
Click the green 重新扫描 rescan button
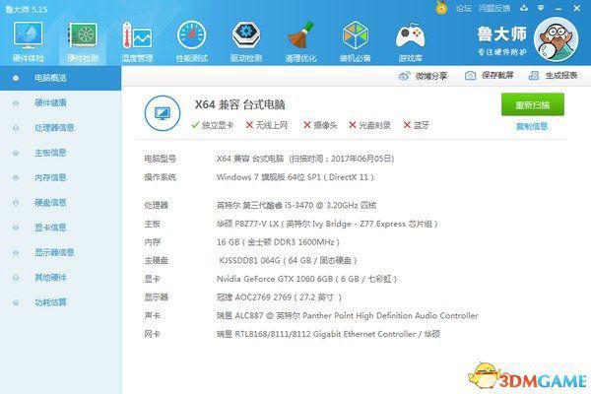click(x=533, y=104)
